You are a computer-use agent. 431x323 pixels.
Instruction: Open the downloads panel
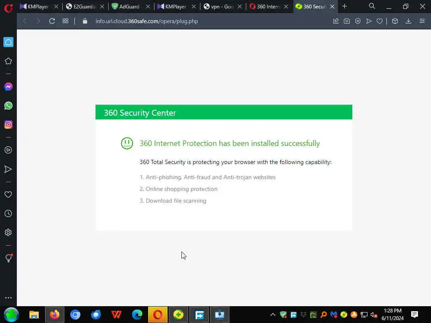[x=408, y=21]
